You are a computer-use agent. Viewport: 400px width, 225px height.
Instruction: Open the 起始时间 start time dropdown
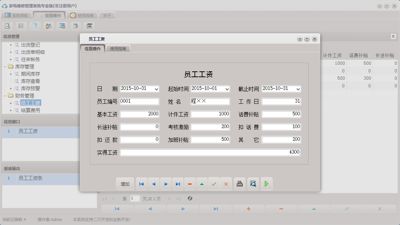point(227,88)
